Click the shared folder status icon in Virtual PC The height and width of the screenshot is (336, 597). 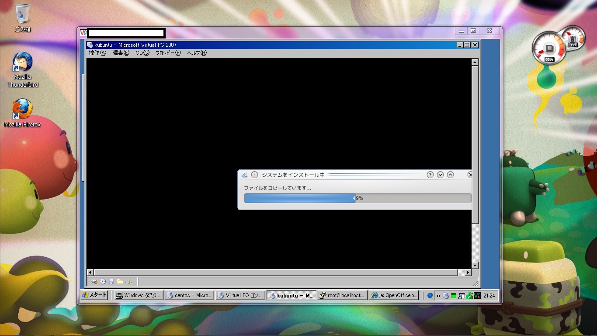(120, 281)
